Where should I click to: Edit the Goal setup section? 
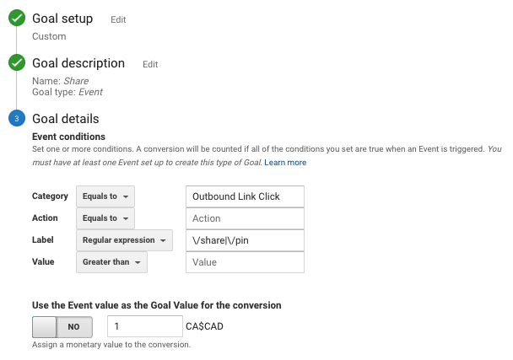(118, 19)
